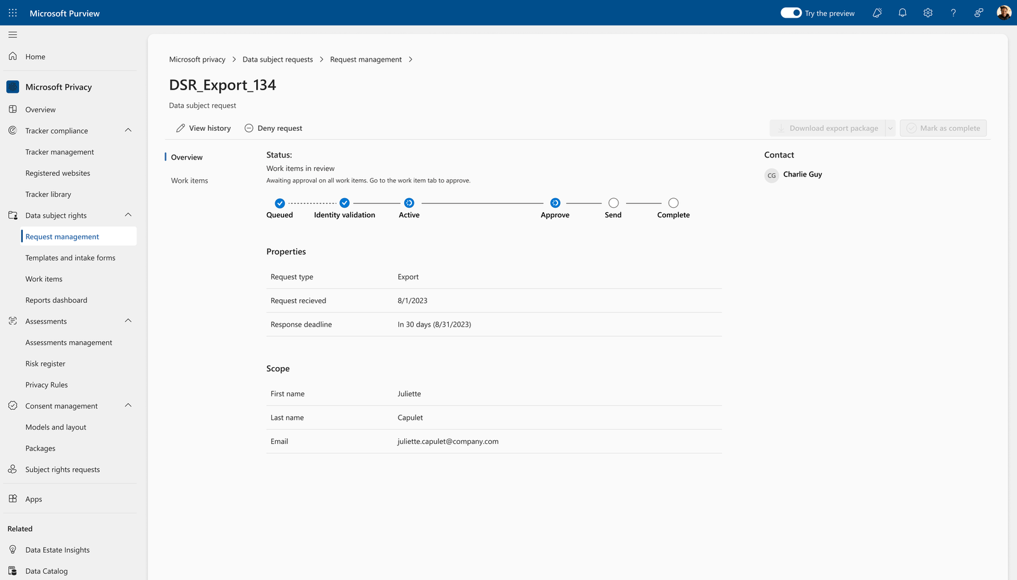Click the Microsoft Purview header title
This screenshot has height=580, width=1017.
pyautogui.click(x=65, y=13)
